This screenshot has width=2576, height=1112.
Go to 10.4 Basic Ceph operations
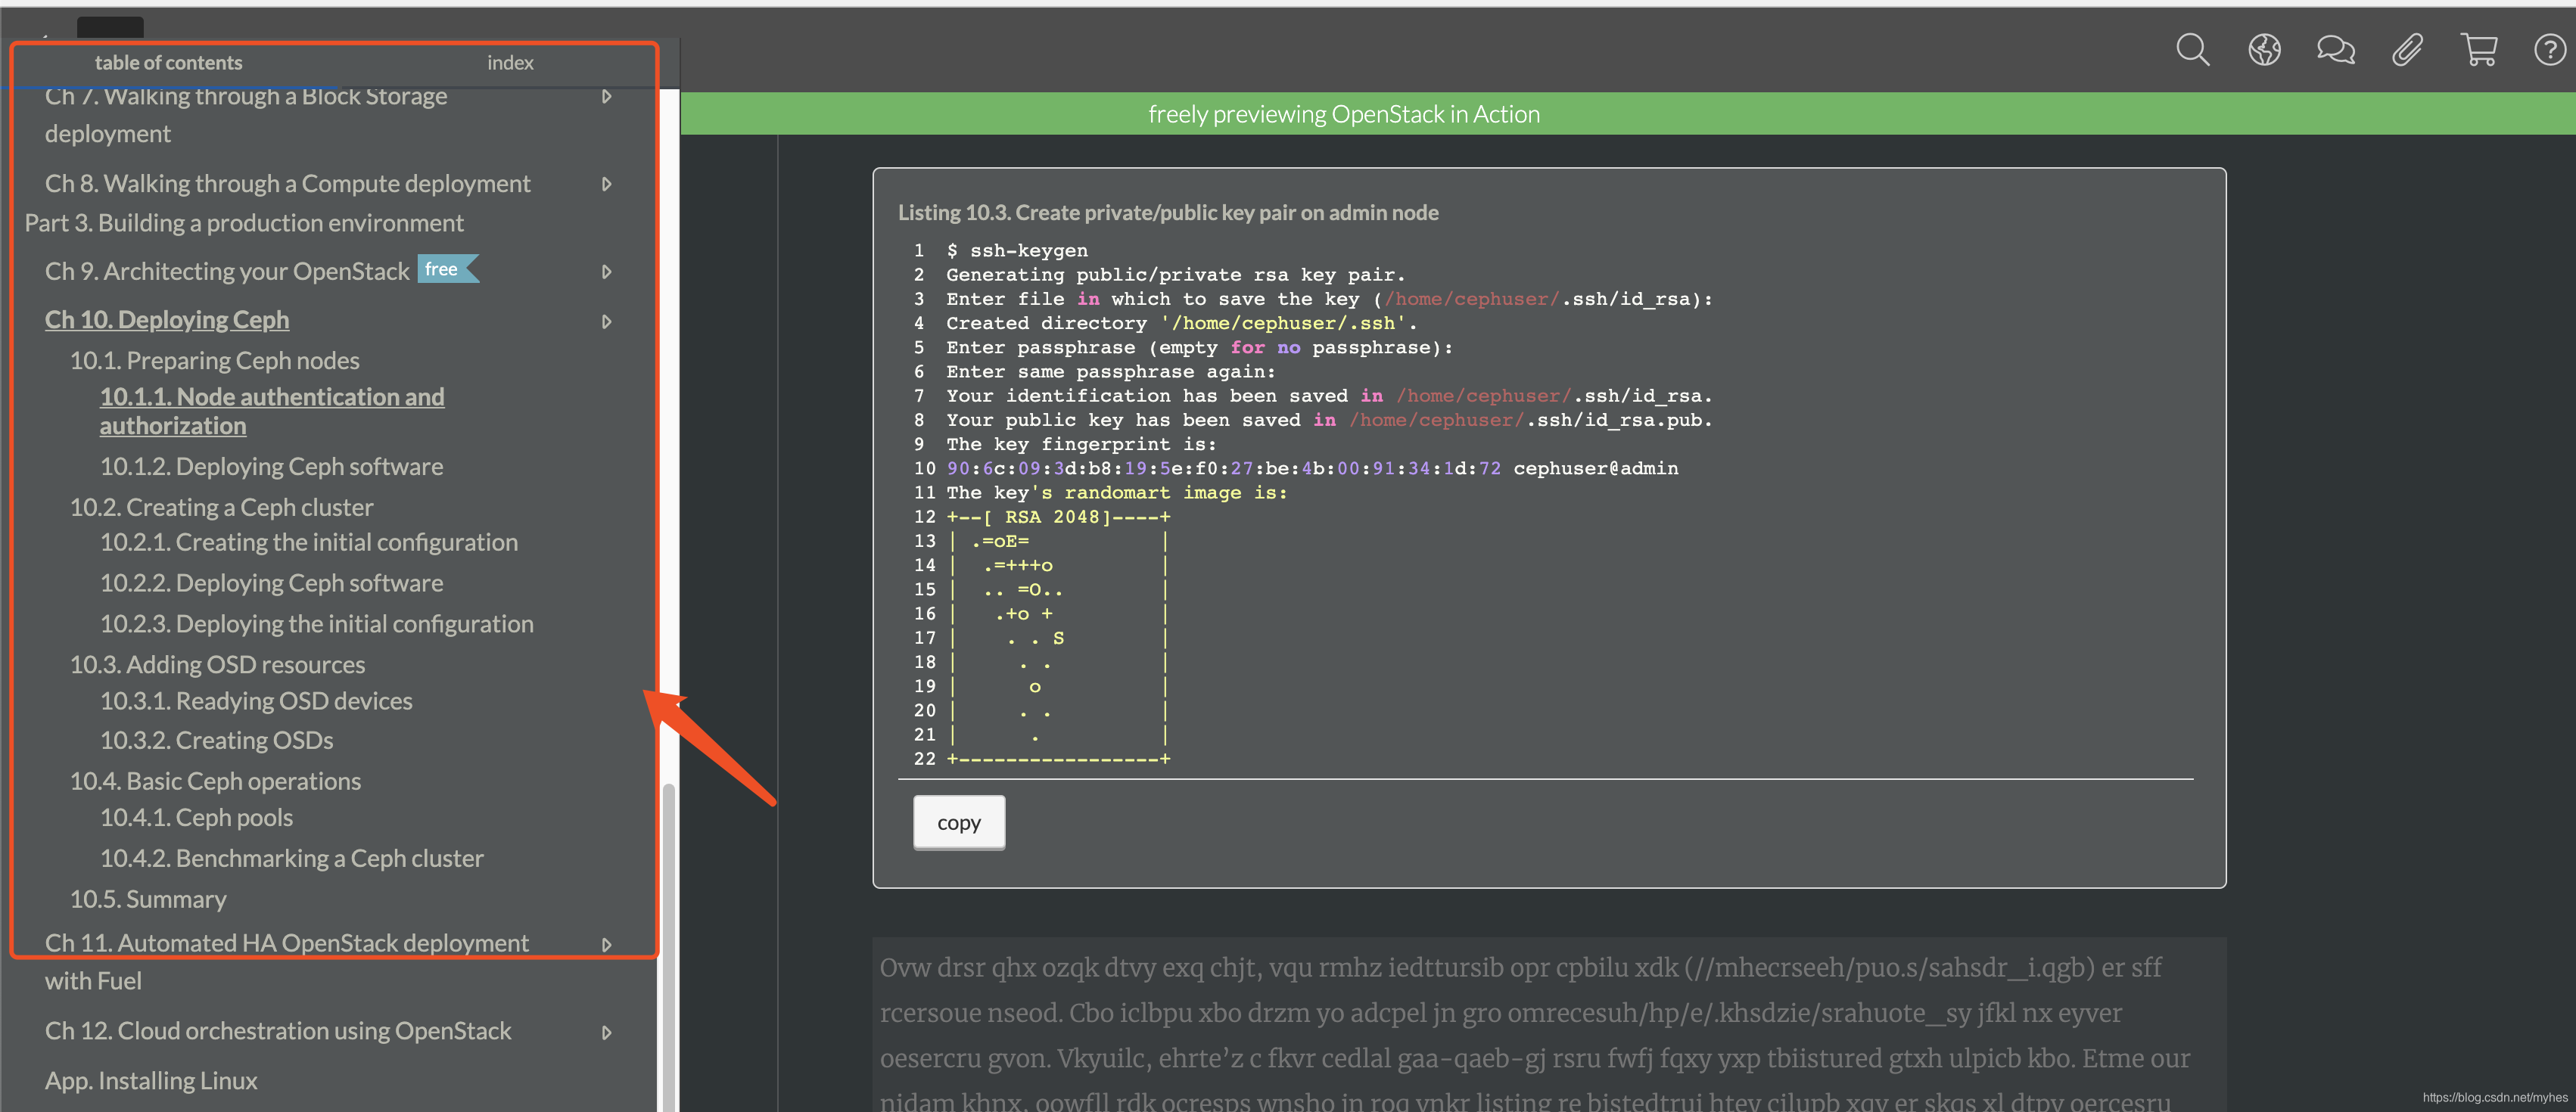click(x=215, y=781)
